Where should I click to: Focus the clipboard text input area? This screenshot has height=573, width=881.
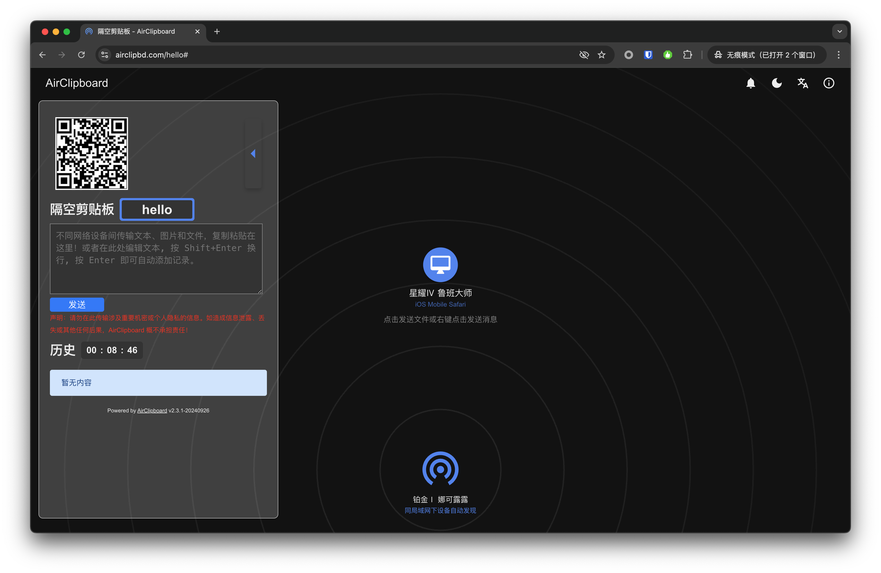(x=156, y=259)
